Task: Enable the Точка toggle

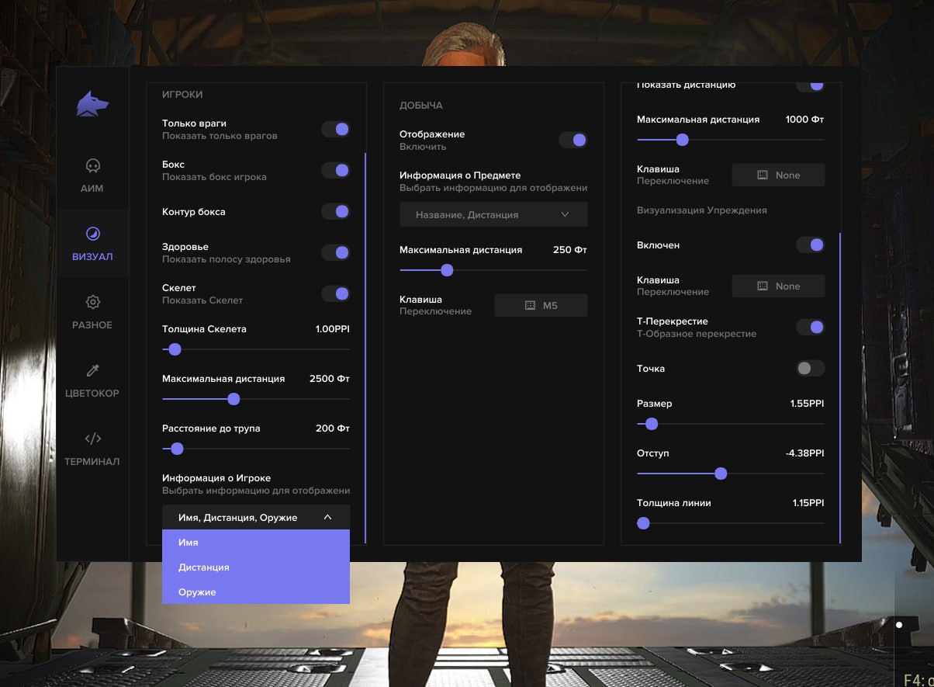Action: (810, 369)
